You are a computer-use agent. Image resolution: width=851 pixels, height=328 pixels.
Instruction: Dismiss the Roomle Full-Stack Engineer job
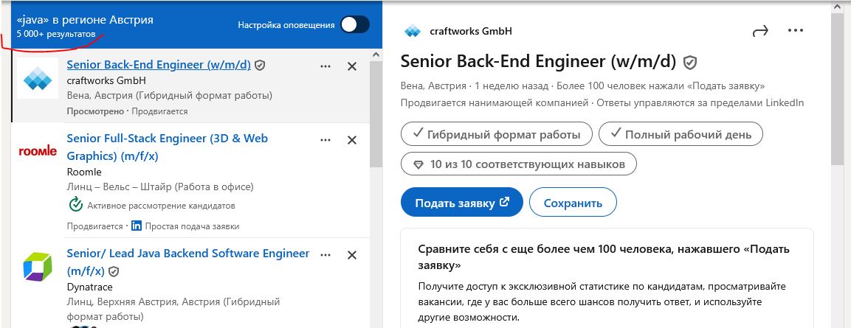click(x=352, y=140)
